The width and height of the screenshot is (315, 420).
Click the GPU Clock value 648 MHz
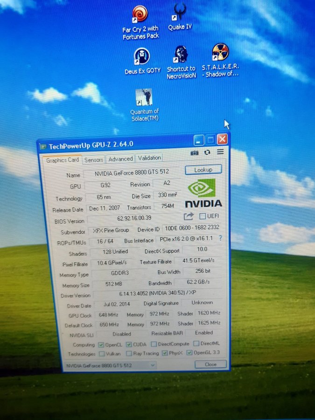pos(108,315)
